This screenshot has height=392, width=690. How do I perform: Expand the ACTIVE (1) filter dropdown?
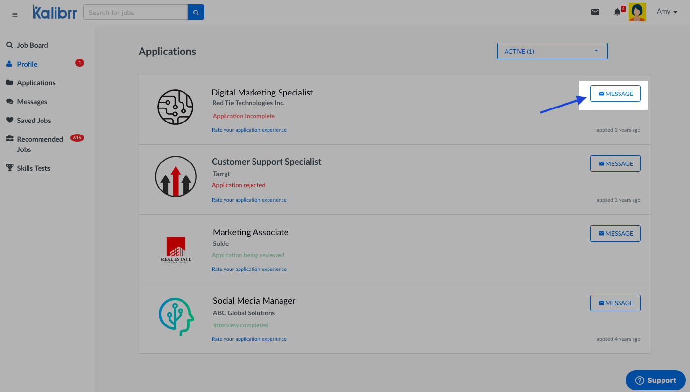point(552,51)
